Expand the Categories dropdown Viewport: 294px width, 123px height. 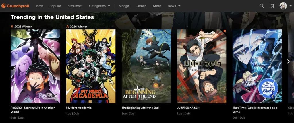100,6
